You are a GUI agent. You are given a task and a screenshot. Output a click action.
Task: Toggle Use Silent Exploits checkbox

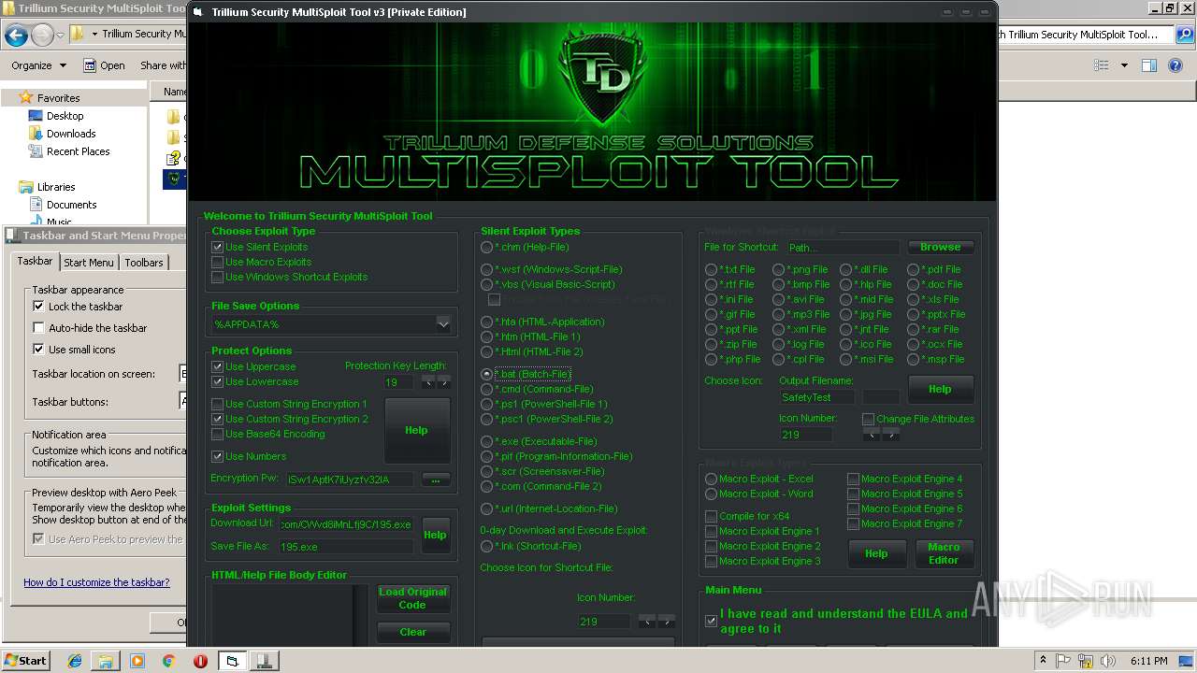click(x=217, y=247)
